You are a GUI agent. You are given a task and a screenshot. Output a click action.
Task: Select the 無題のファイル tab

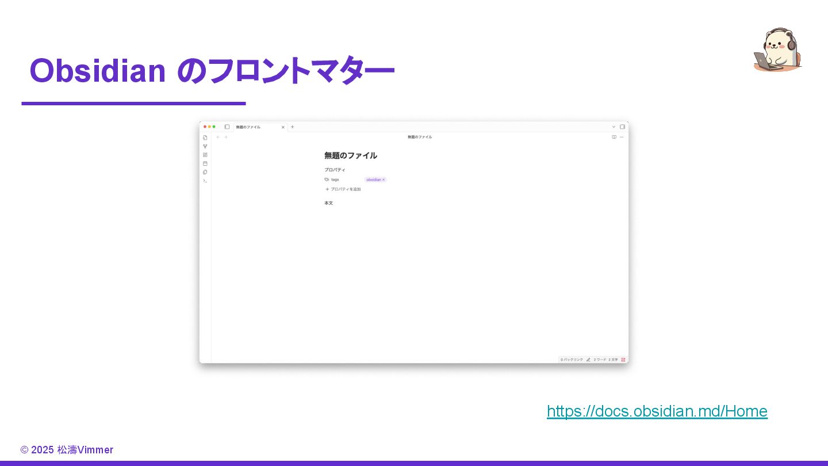259,127
